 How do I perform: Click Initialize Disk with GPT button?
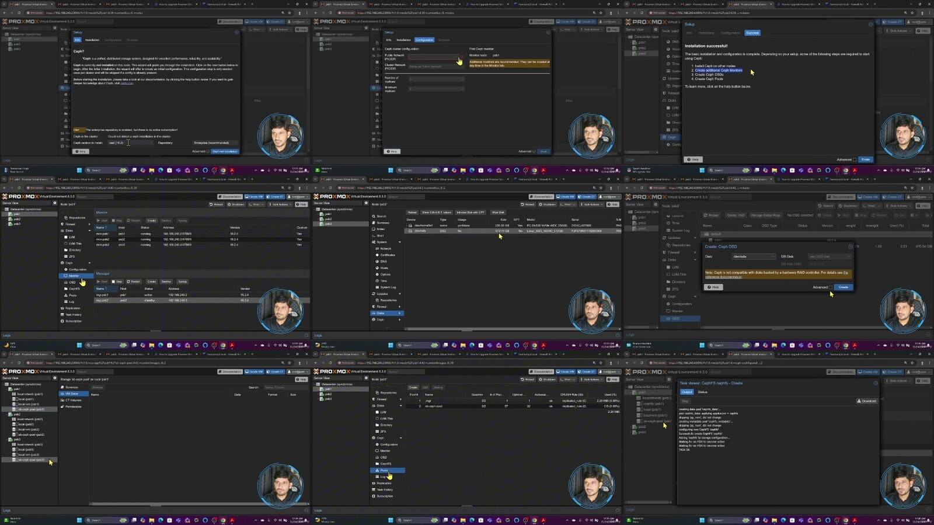(471, 213)
